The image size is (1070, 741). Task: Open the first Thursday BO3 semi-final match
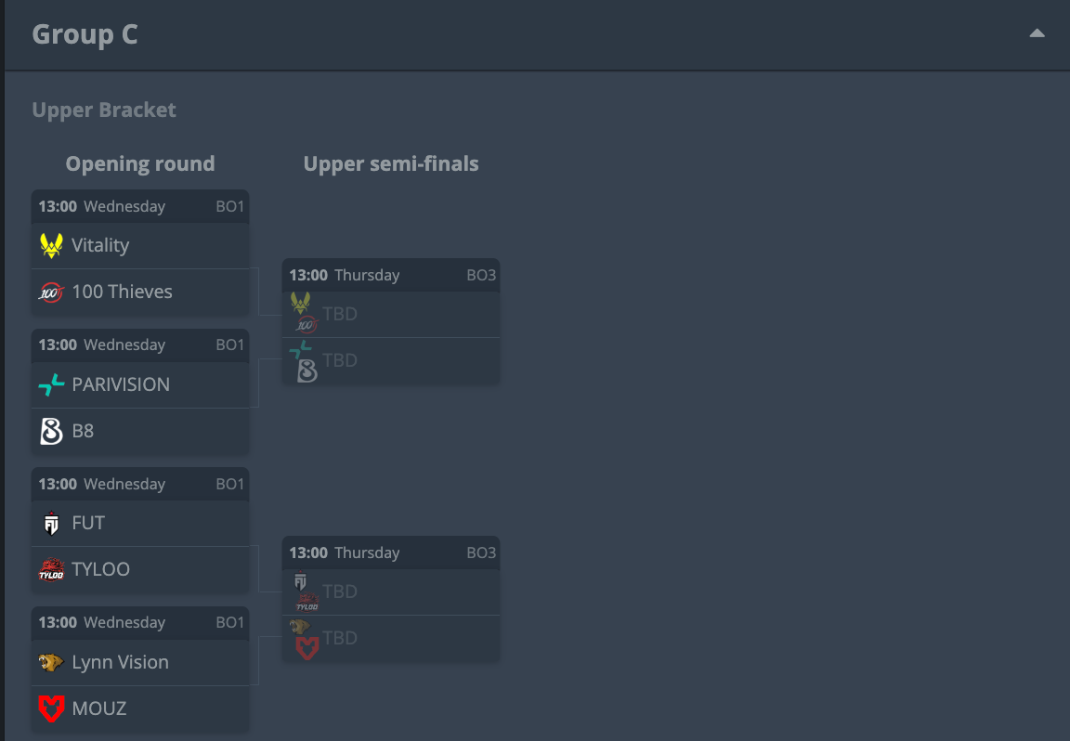coord(391,320)
